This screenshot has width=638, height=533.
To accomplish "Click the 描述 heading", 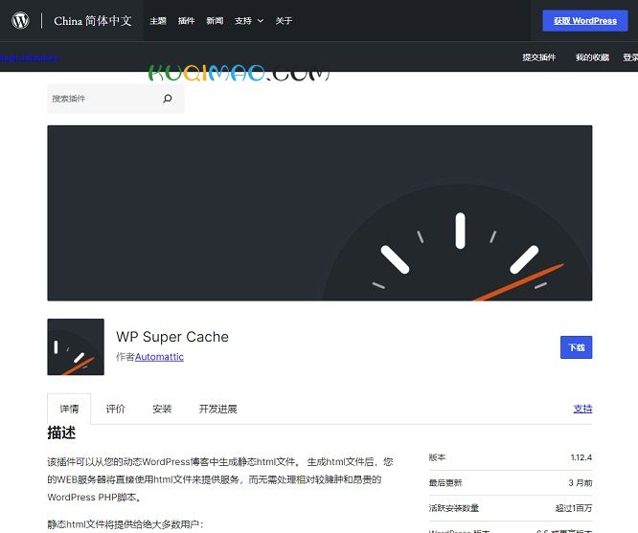I will (x=61, y=433).
